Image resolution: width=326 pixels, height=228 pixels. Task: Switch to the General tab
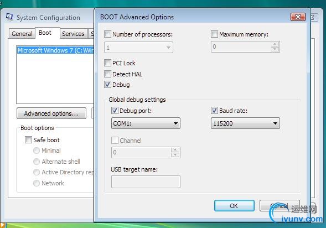[x=22, y=34]
